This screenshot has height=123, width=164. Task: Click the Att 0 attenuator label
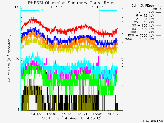(157, 9)
